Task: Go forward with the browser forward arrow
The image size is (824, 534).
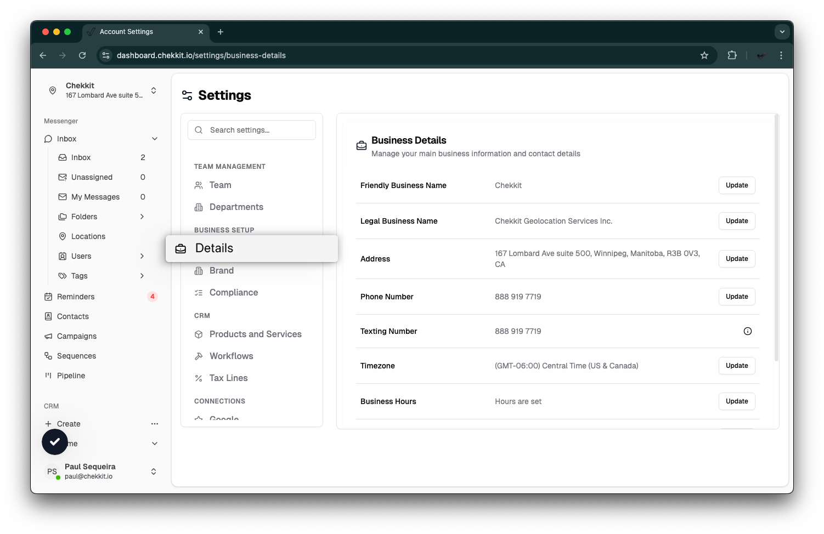Action: [x=63, y=55]
